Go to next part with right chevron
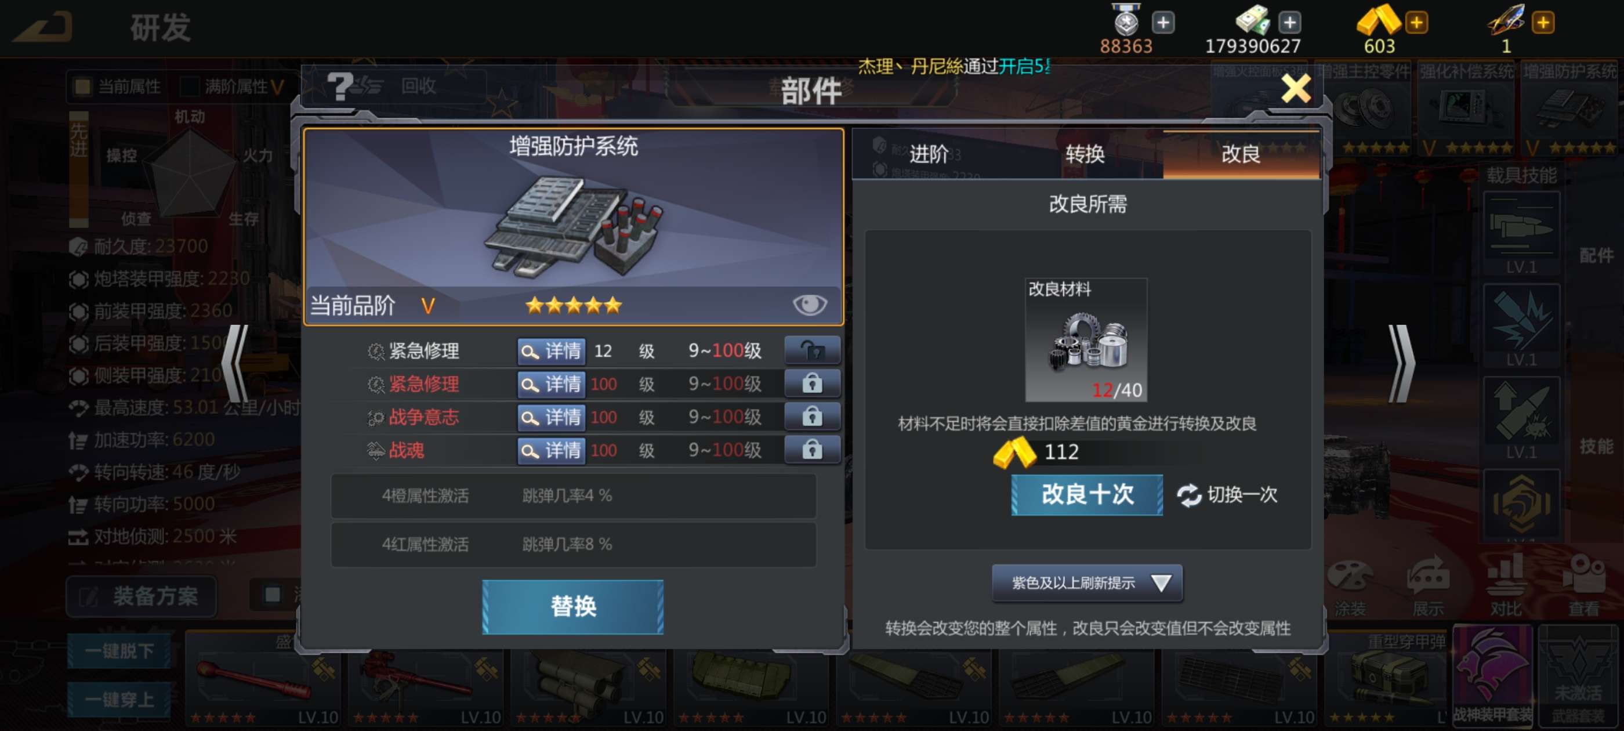 1401,364
